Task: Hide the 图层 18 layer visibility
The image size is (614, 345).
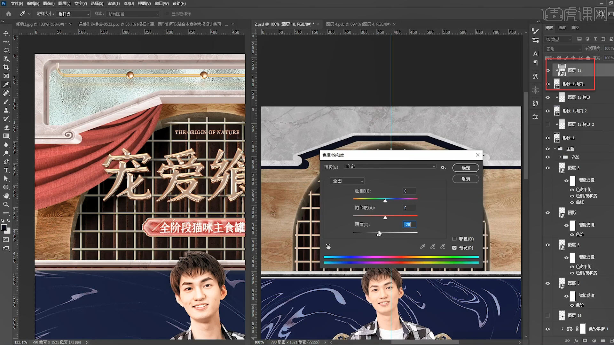Action: pyautogui.click(x=548, y=71)
